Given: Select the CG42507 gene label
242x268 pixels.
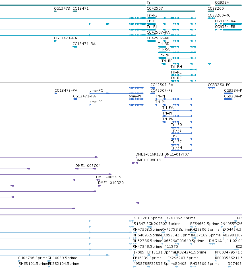Looking at the screenshot, I should click(155, 8).
